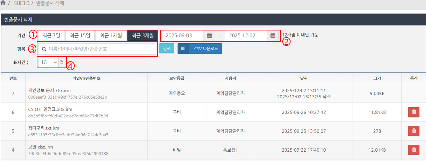Viewport: 426px width, 162px height.
Task: Select the 최근 3개월 period option
Action: (x=143, y=35)
